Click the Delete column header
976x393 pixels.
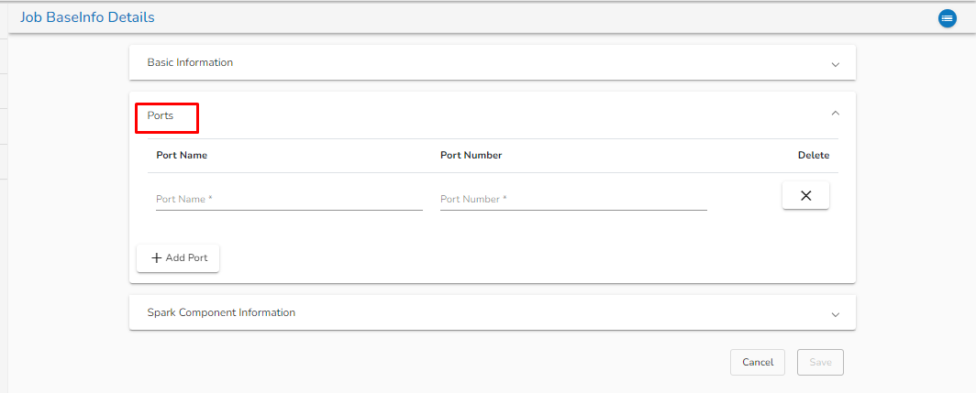[813, 156]
